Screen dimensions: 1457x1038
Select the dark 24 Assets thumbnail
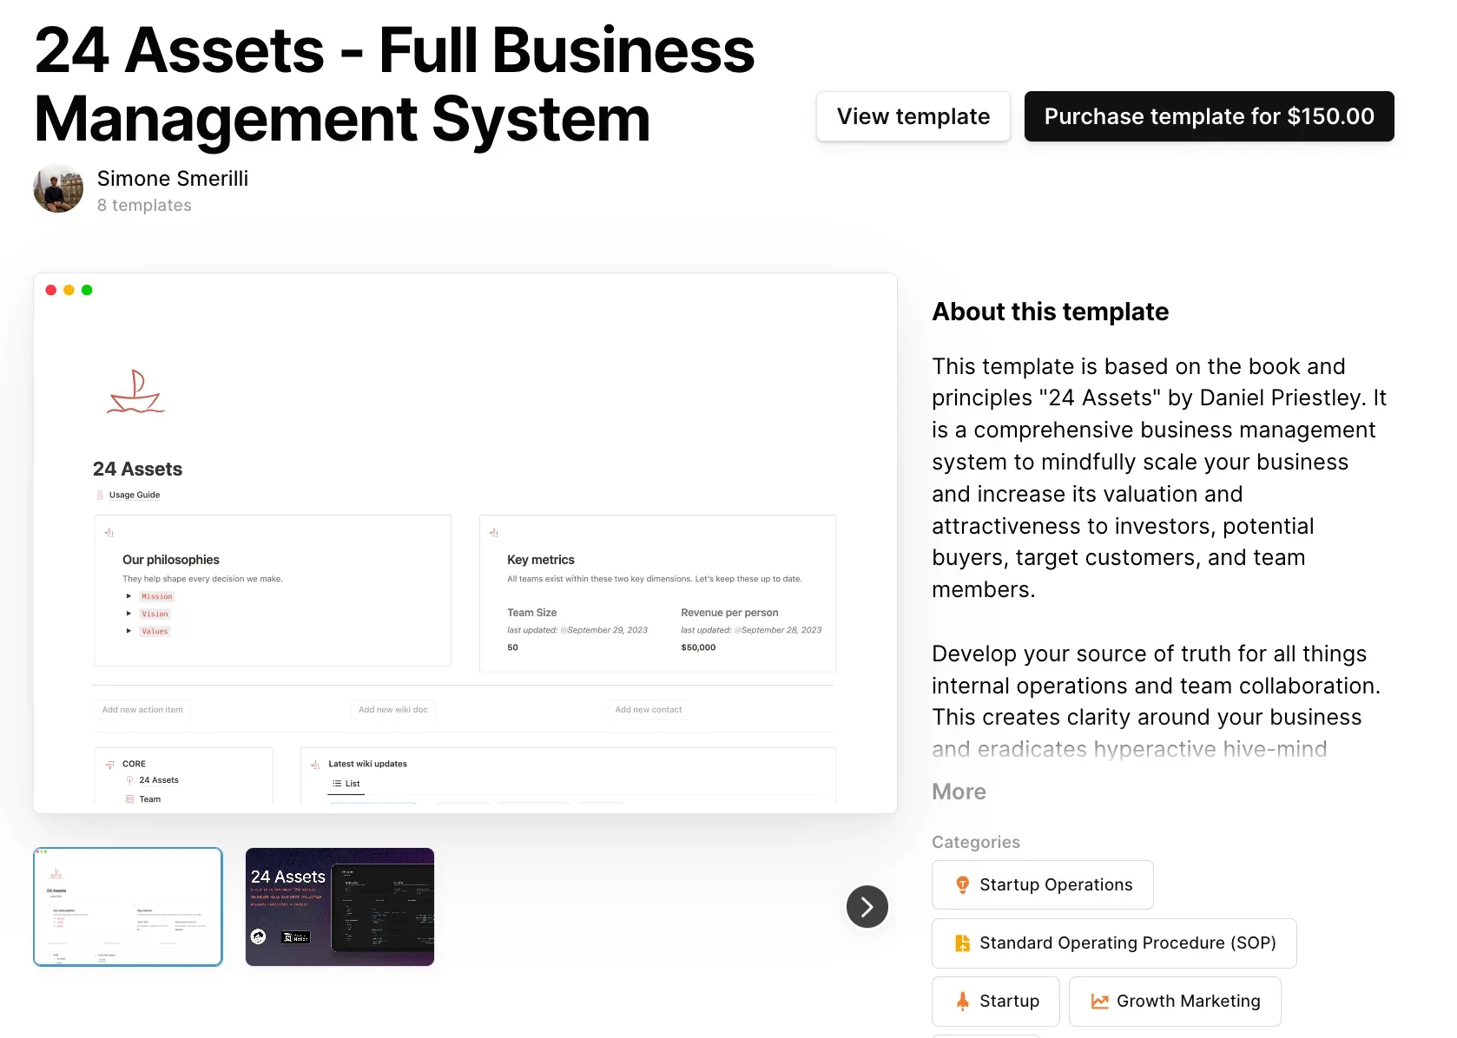(340, 907)
